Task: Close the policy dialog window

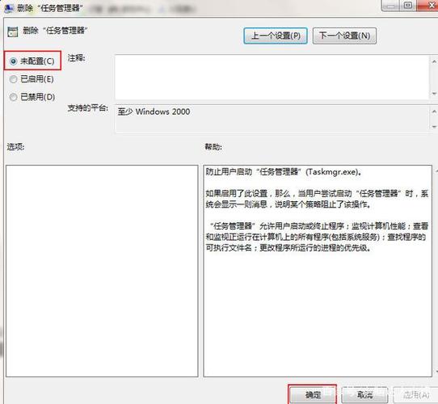Action: tap(428, 5)
